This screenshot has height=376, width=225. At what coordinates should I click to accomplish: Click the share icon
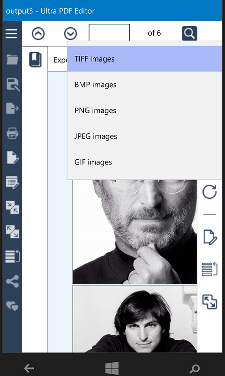click(13, 281)
